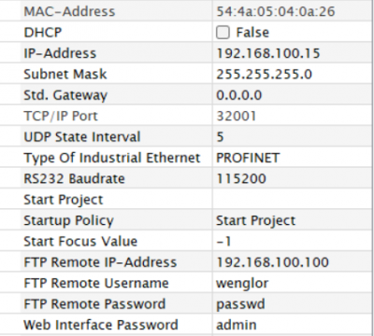Toggle the DHCP checkbox
The height and width of the screenshot is (336, 374).
223,33
